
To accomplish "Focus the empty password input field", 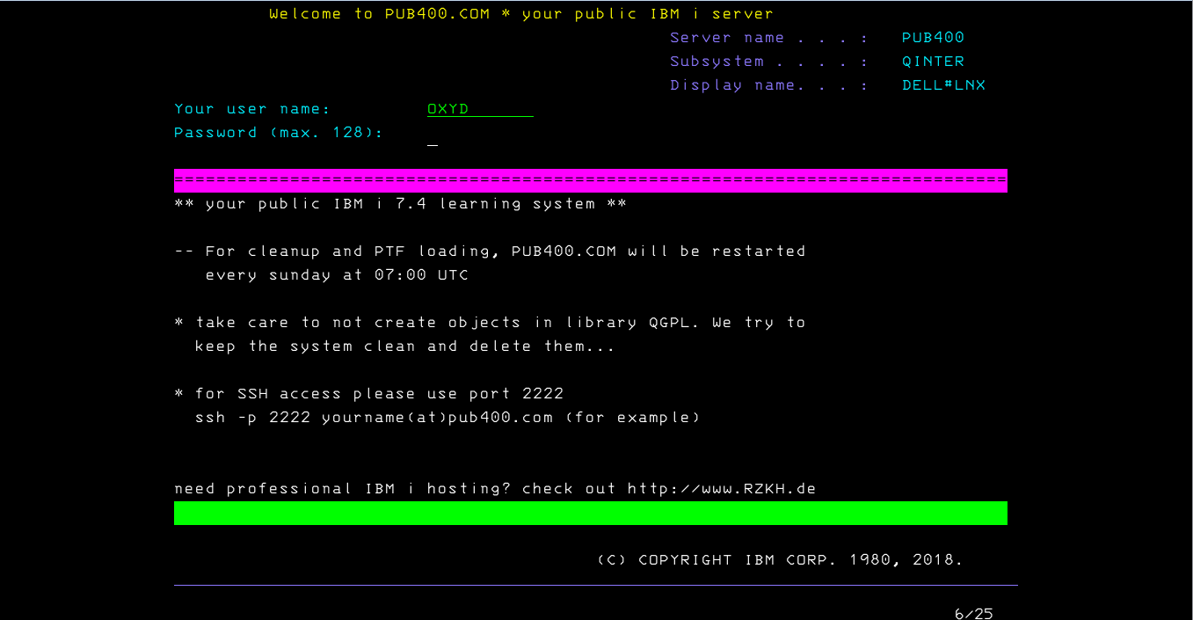I will 433,134.
